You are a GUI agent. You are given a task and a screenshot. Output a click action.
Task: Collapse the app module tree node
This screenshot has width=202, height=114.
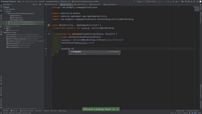coord(3,7)
